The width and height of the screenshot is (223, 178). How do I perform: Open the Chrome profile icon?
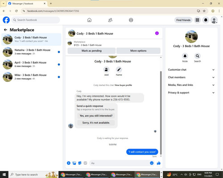pos(213,11)
